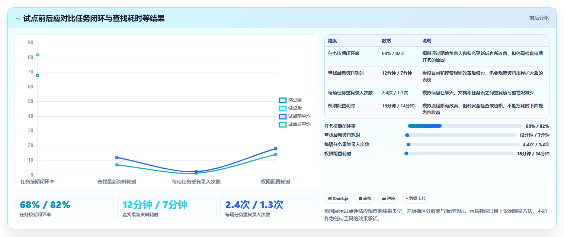Screen dimensions: 564x237
Task: Click the 68% / 82% table cell
Action: (x=393, y=53)
